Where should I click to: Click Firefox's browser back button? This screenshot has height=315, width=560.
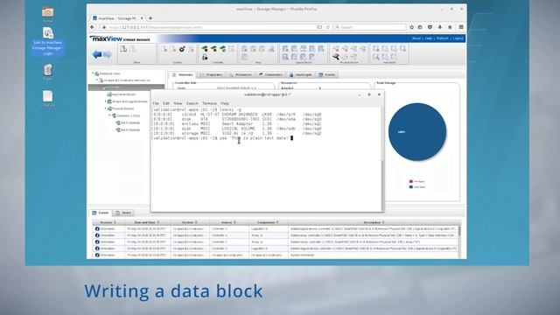[x=92, y=27]
